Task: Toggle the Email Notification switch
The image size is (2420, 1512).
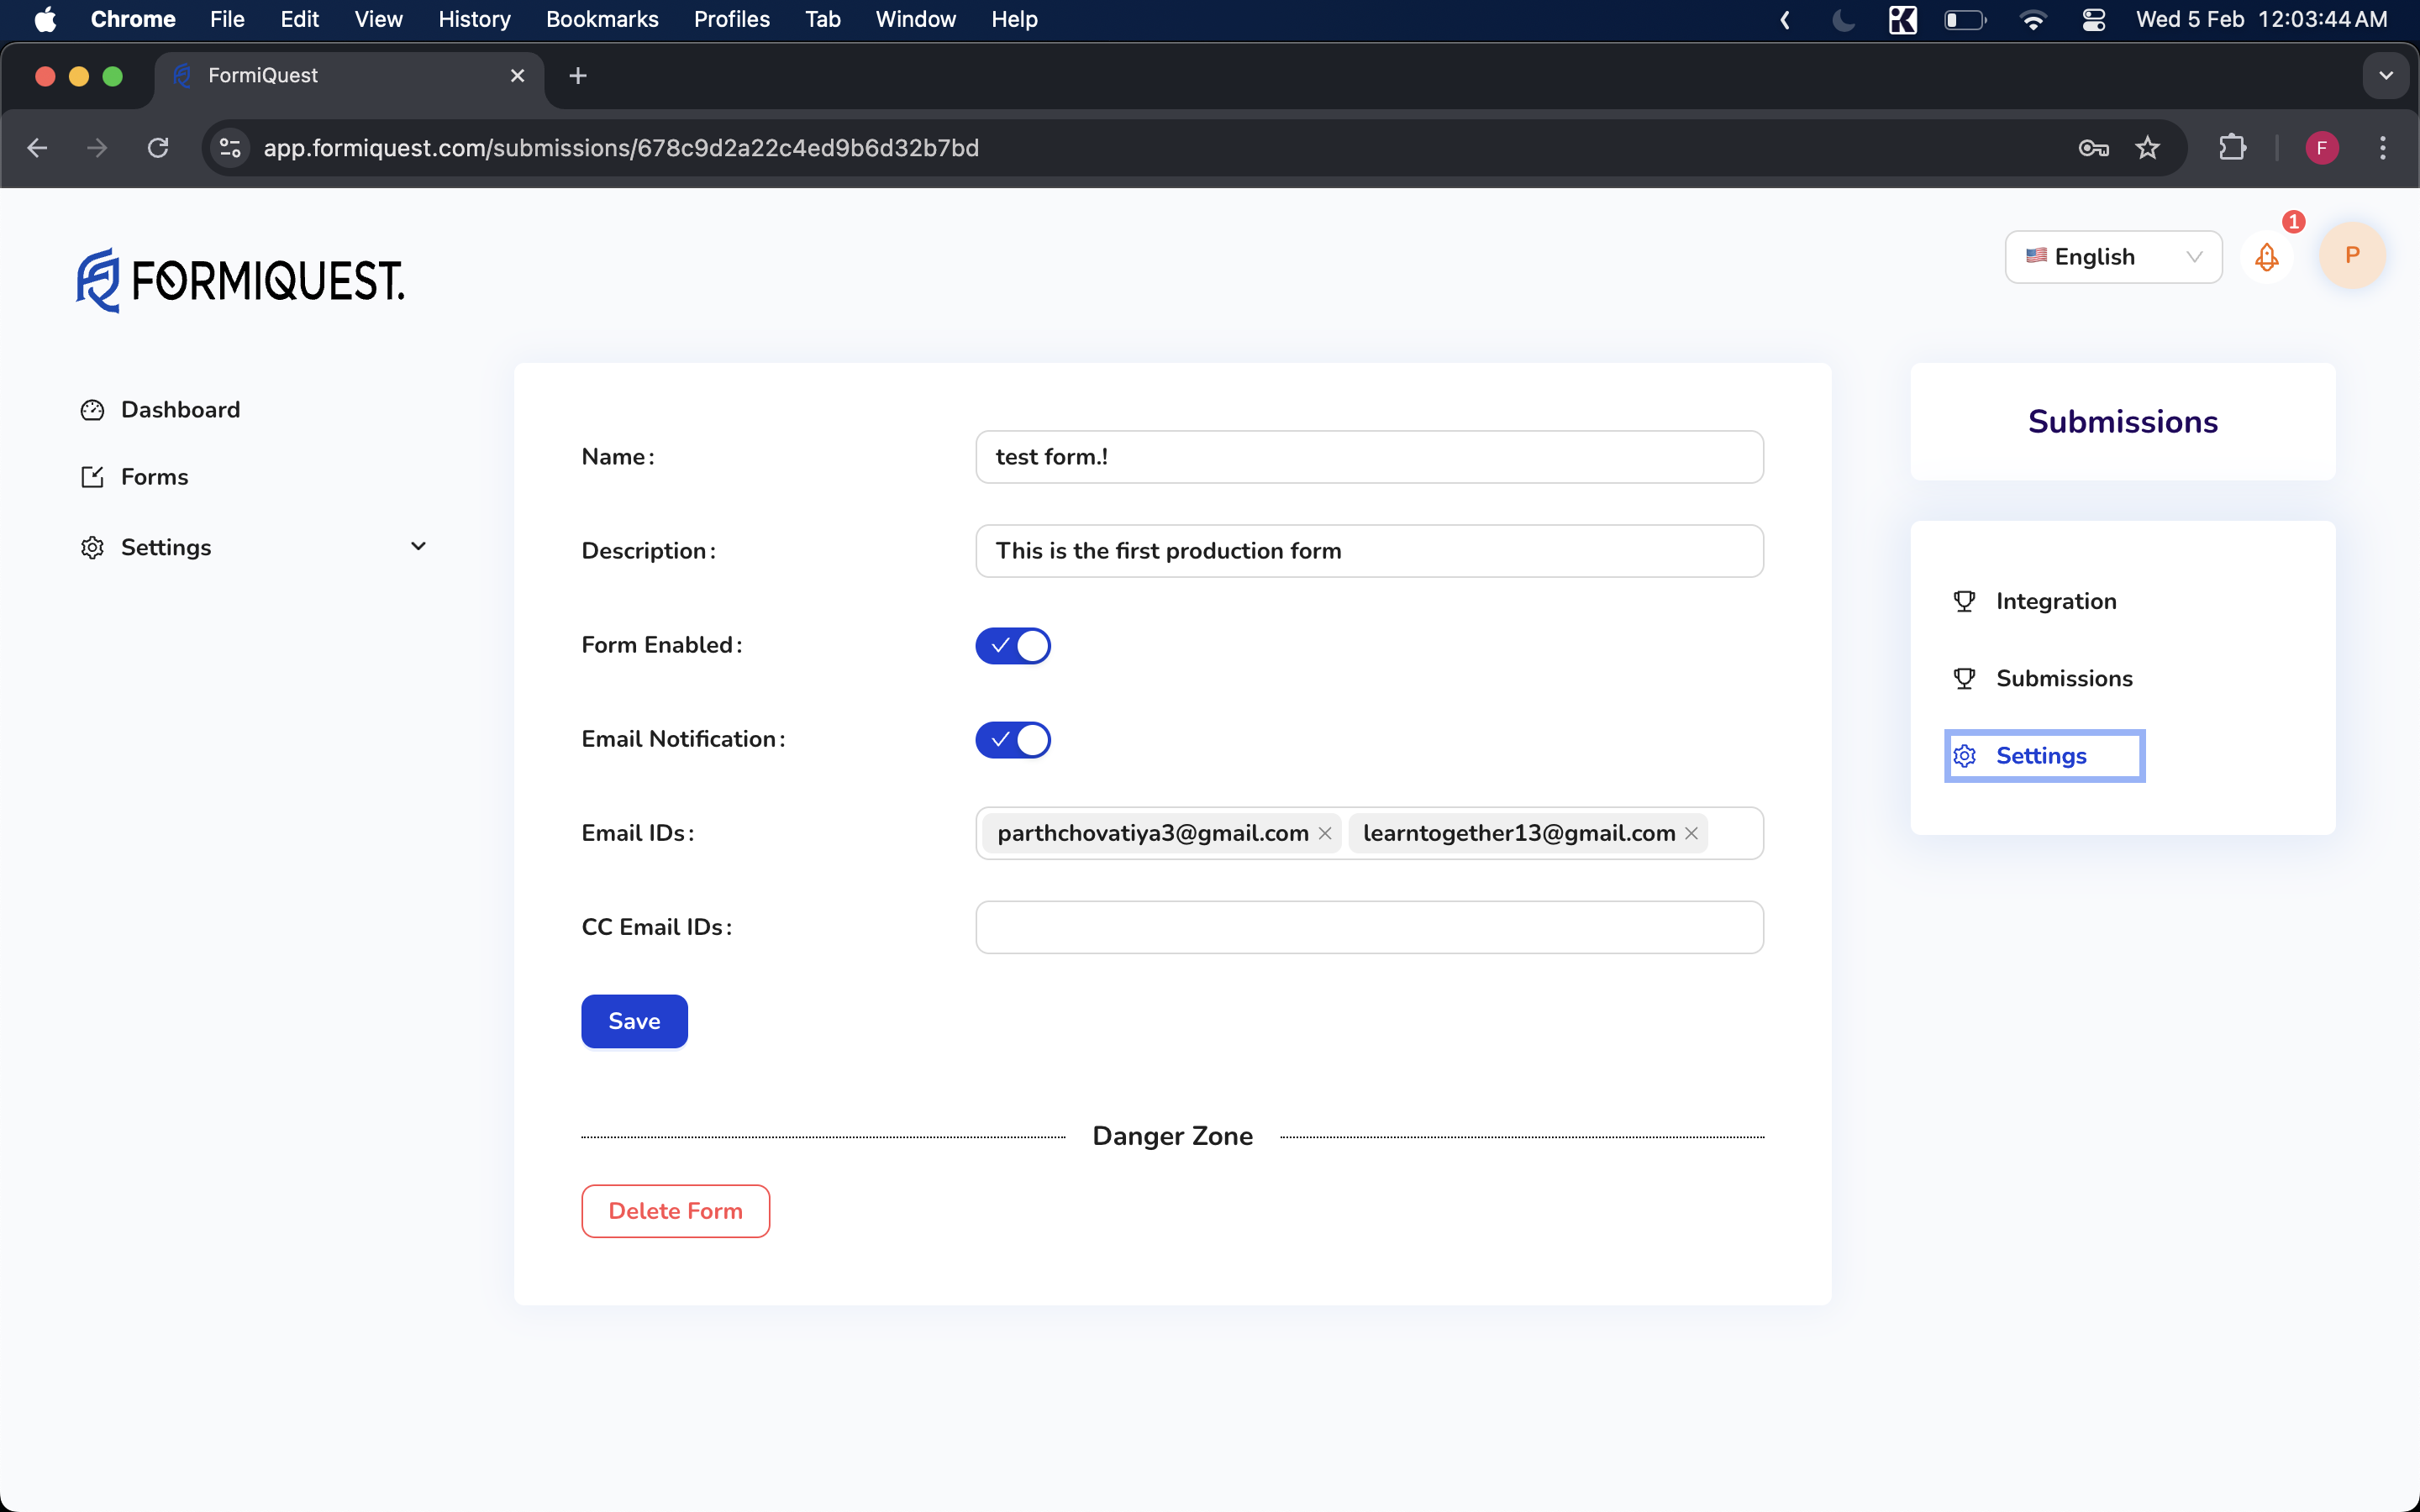Action: pos(1013,740)
